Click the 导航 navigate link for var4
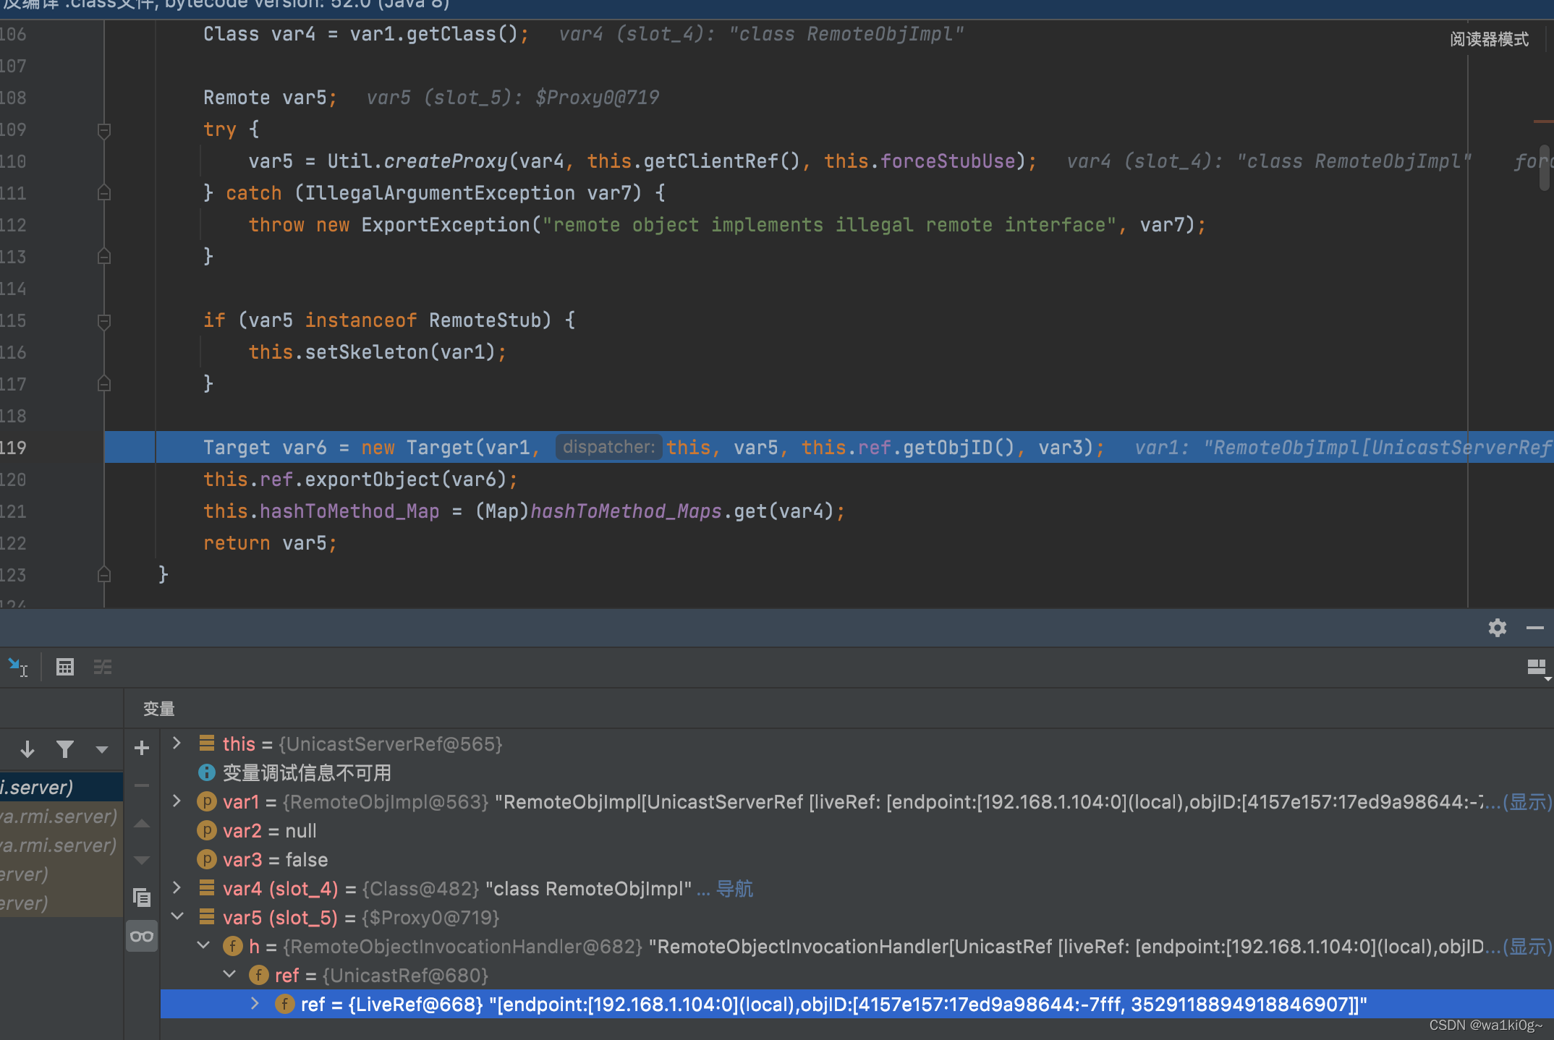1554x1040 pixels. coord(734,889)
